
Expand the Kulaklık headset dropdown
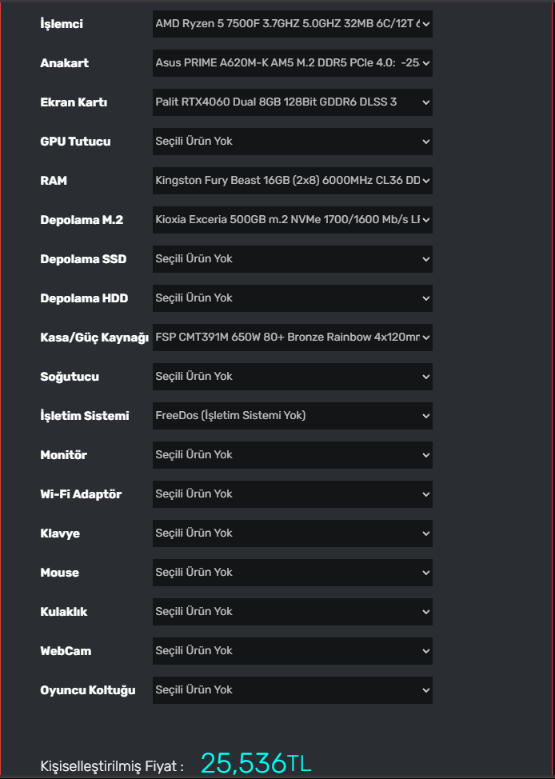[x=292, y=612]
